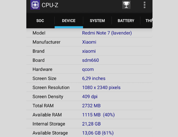Image resolution: width=178 pixels, height=137 pixels.
Task: Select the Internal Storage 21,28 GB value
Action: (91, 124)
